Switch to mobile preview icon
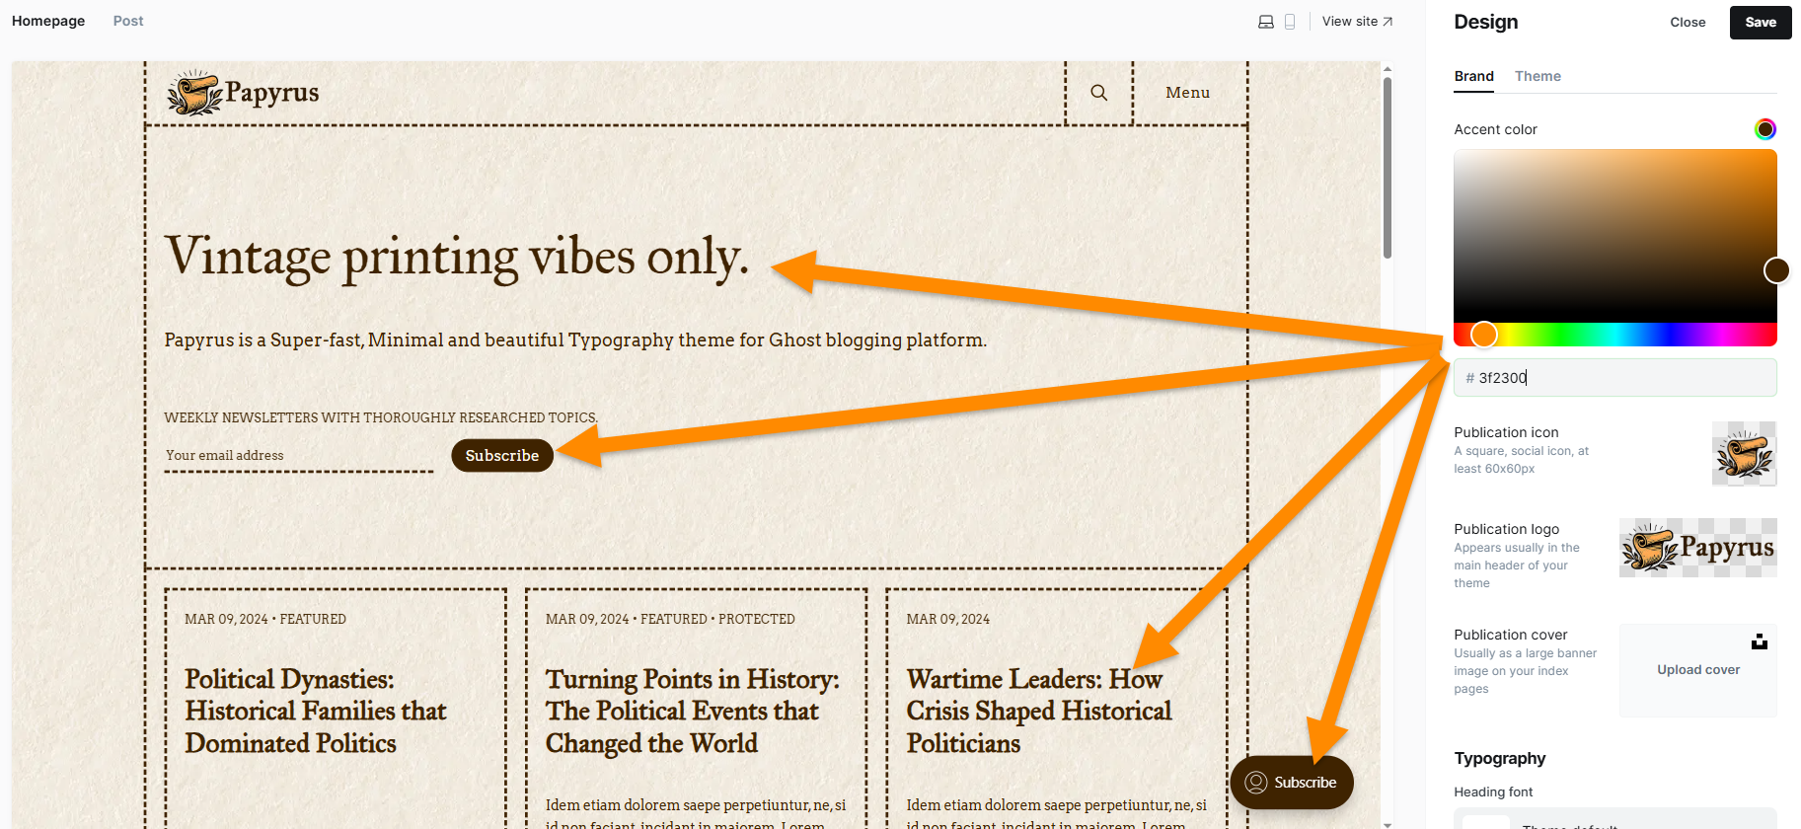 pos(1290,22)
